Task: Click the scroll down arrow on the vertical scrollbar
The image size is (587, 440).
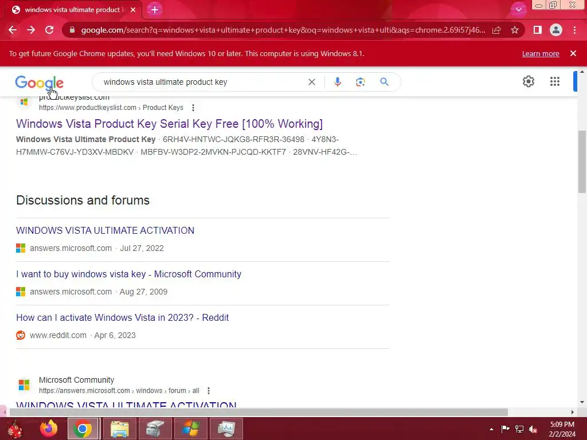Action: tap(582, 402)
